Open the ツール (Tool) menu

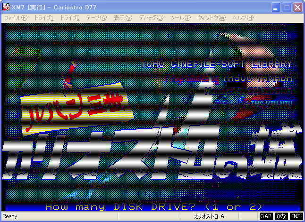click(180, 18)
